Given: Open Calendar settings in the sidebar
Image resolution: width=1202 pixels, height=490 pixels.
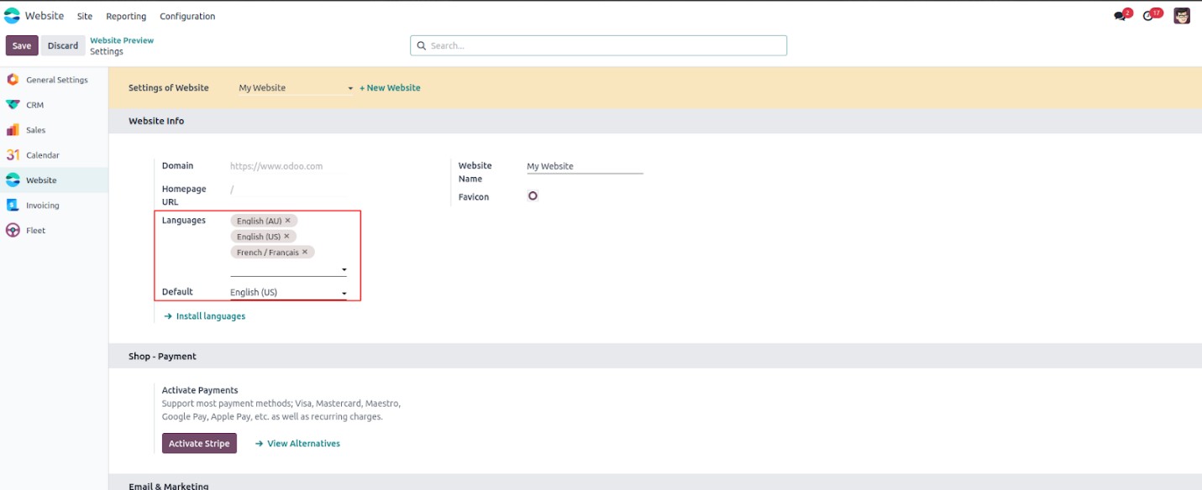Looking at the screenshot, I should point(42,155).
